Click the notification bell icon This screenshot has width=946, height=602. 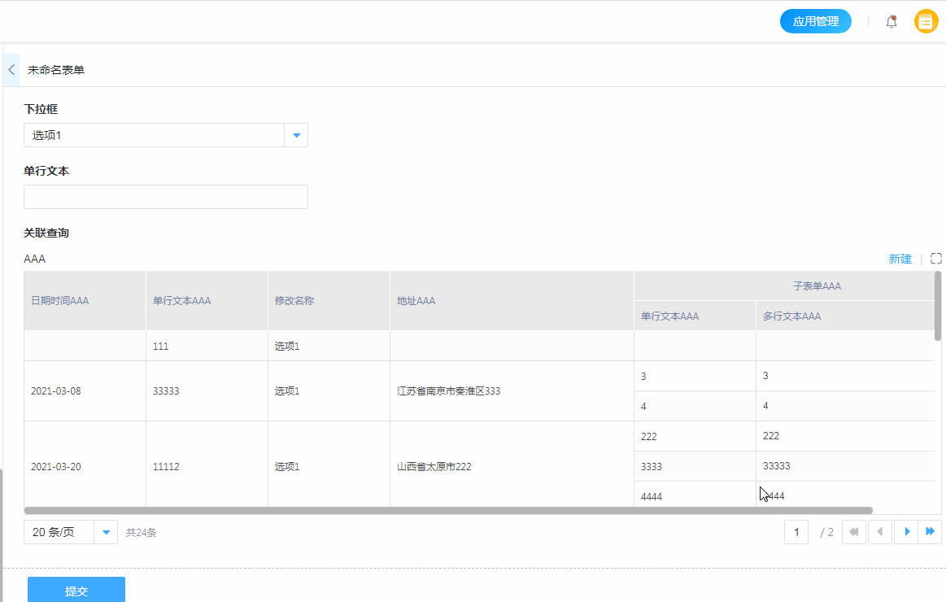pyautogui.click(x=892, y=22)
